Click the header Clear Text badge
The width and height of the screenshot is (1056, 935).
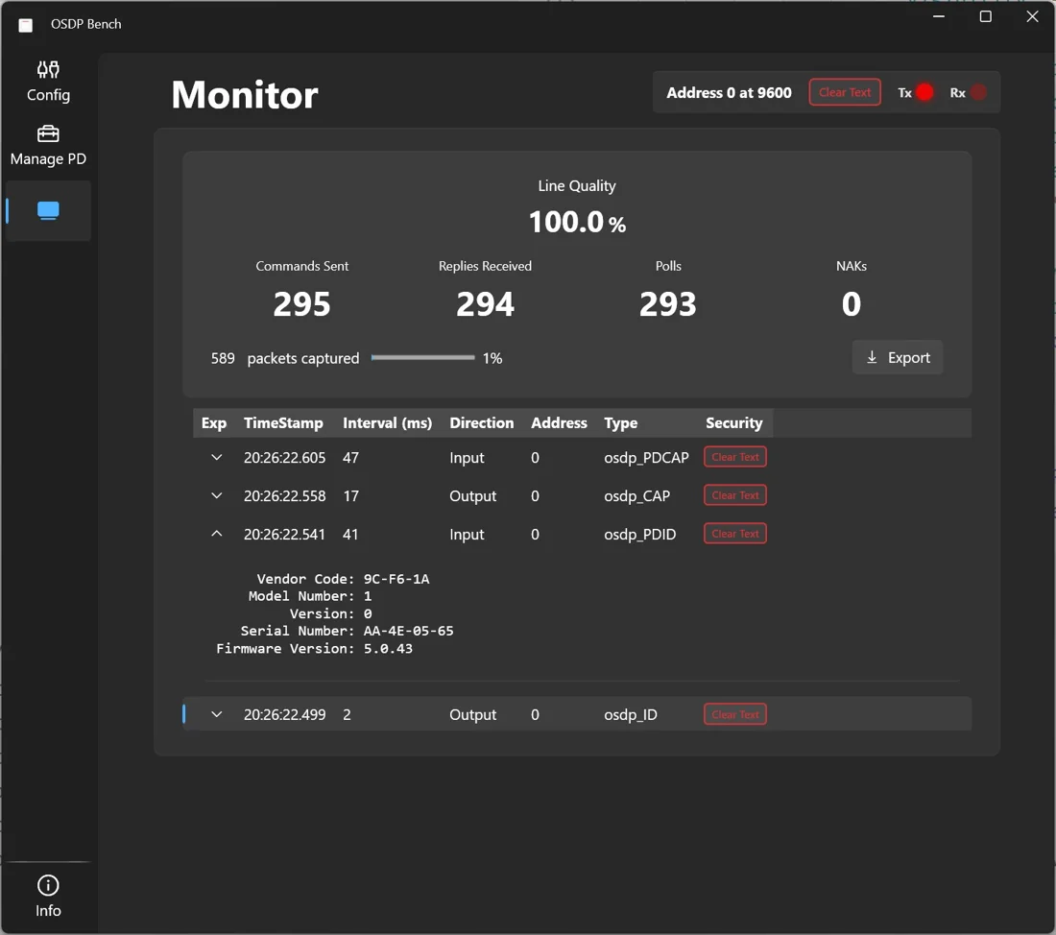click(845, 92)
